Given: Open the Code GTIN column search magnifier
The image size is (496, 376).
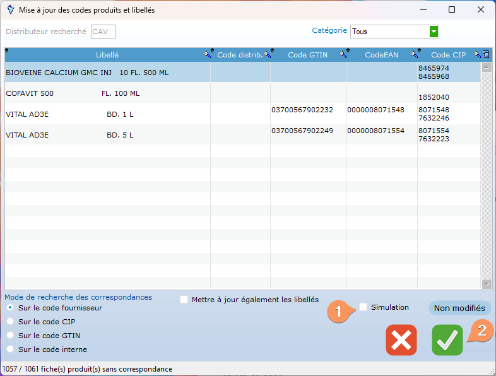Looking at the screenshot, I should pyautogui.click(x=343, y=55).
